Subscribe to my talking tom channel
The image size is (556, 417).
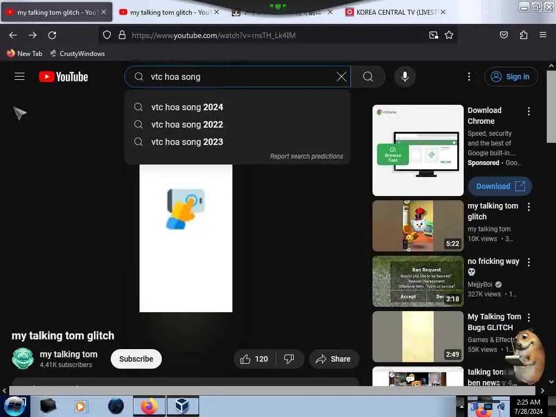click(136, 359)
